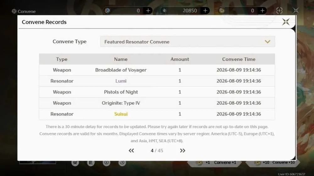Click the page indicator 4 / 45
The image size is (314, 176).
coord(157,150)
